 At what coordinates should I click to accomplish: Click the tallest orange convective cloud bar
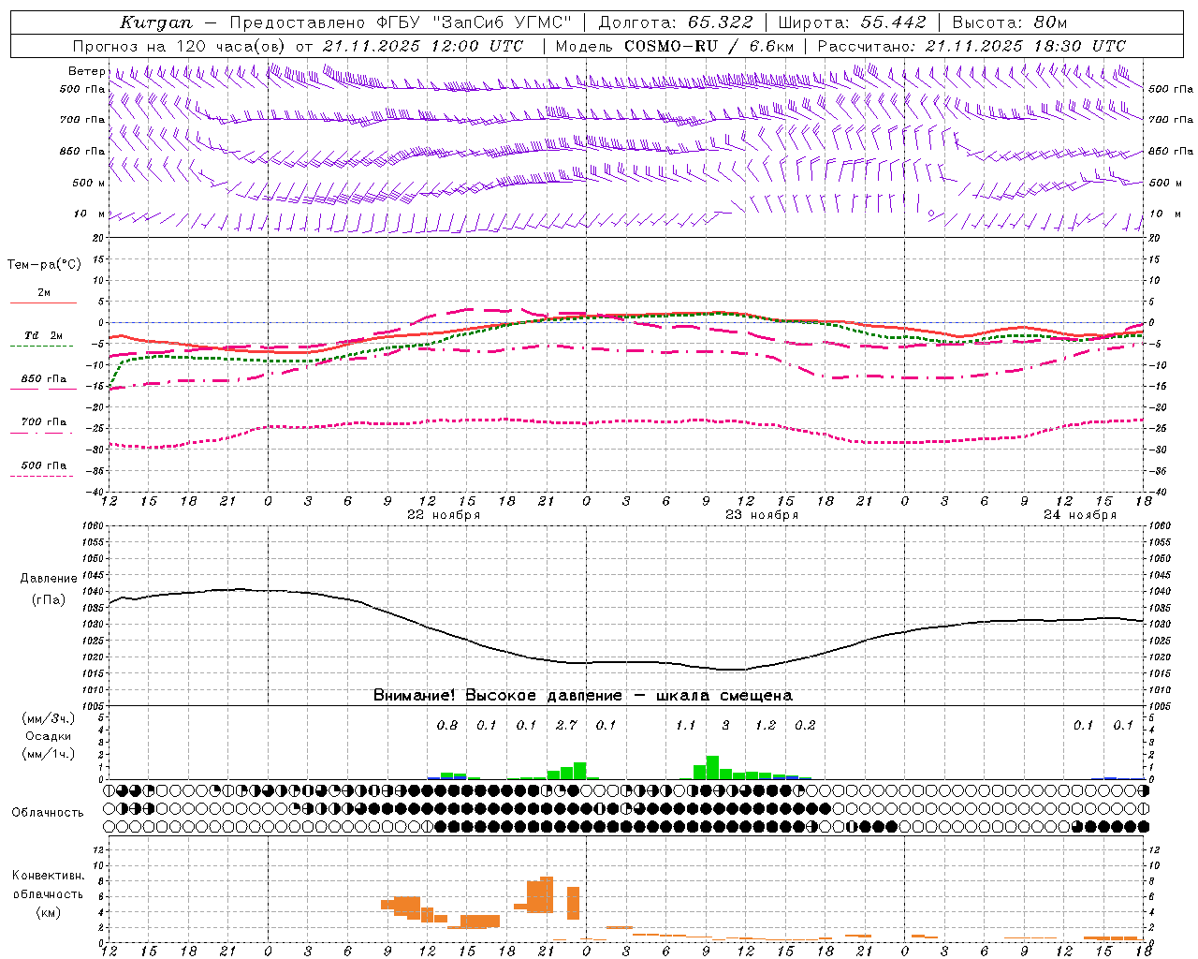pos(547,895)
